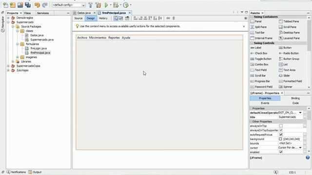Click the New Project toolbar icon
This screenshot has width=312, height=175.
pos(13,5)
